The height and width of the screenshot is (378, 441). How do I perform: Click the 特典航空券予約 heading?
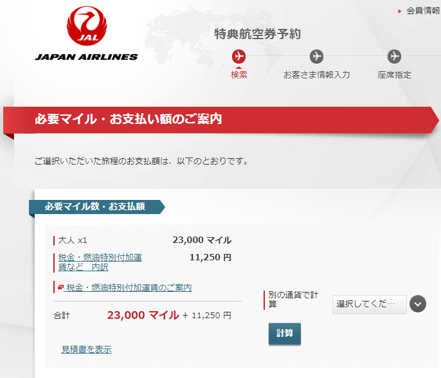[x=257, y=34]
